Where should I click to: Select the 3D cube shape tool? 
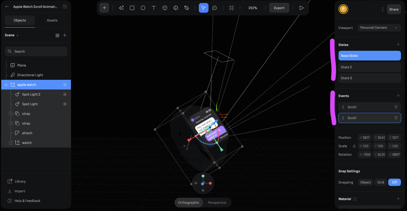click(165, 8)
